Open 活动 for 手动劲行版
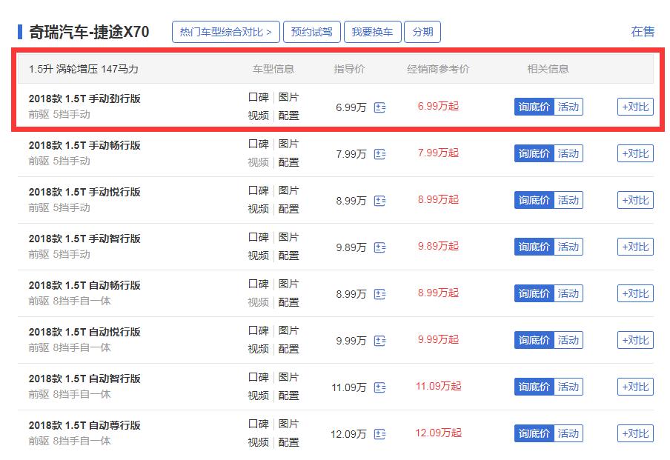 coord(568,107)
